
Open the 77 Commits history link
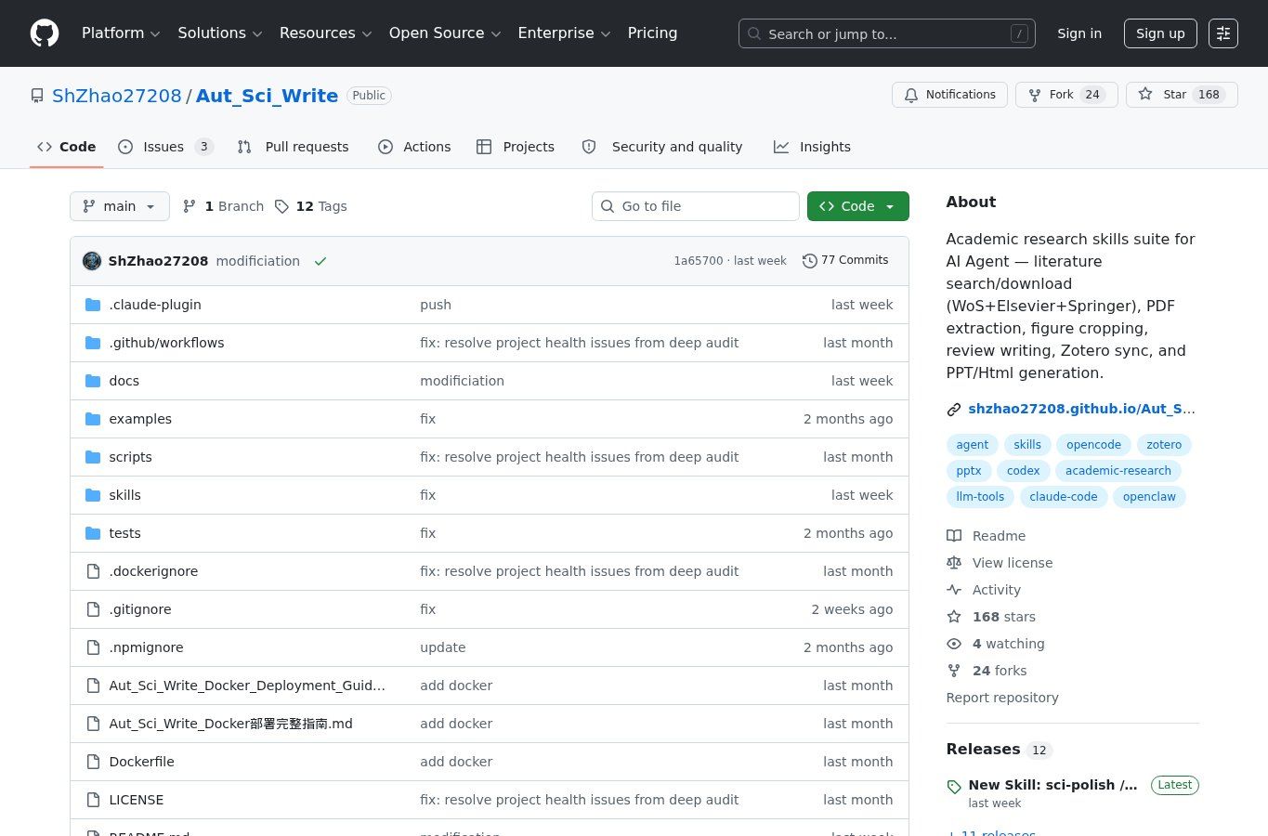(x=845, y=261)
